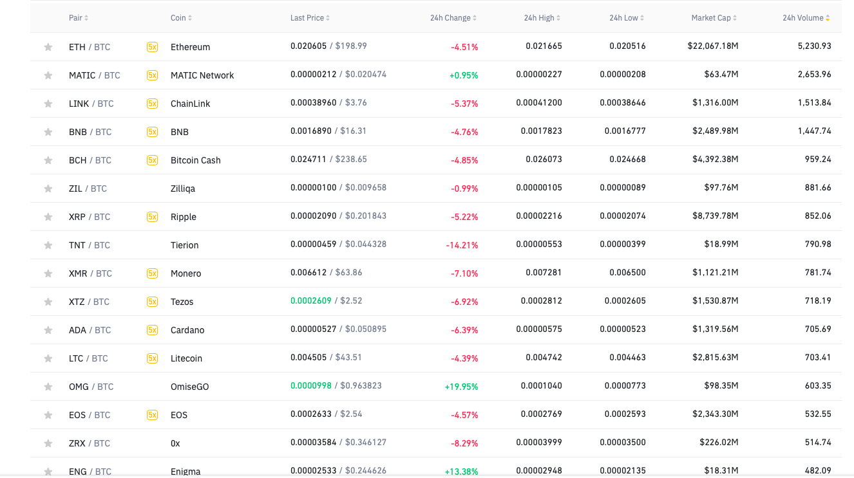The width and height of the screenshot is (854, 478).
Task: Click the 5x margin badge for XTZ
Action: pyautogui.click(x=152, y=302)
